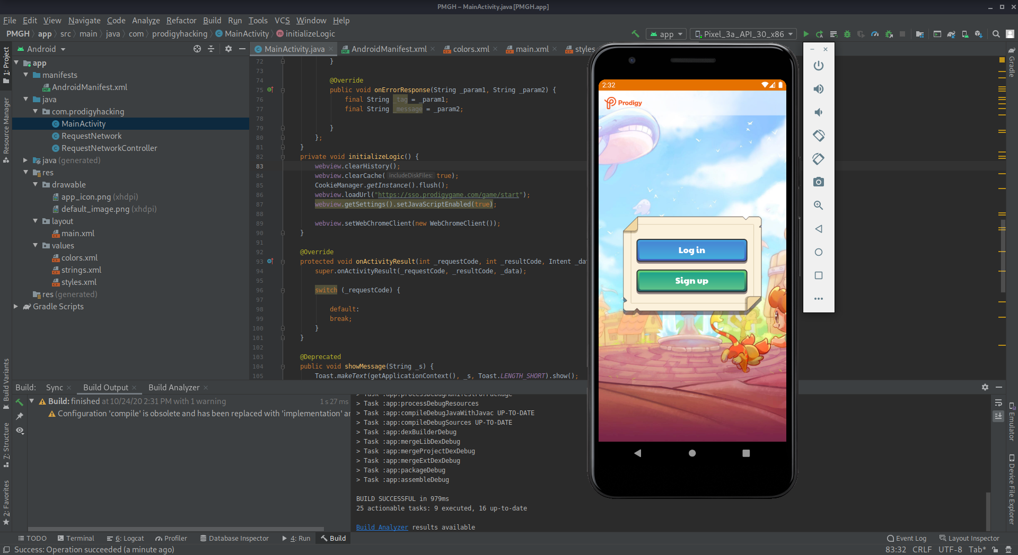Collapse the drawable folder
This screenshot has width=1018, height=555.
(36, 184)
